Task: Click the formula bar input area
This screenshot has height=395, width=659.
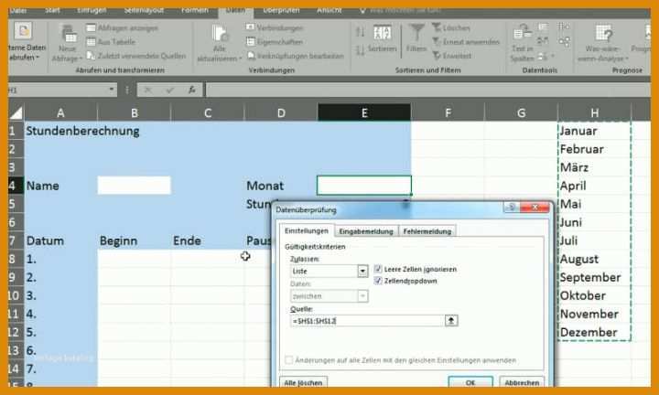Action: [427, 90]
